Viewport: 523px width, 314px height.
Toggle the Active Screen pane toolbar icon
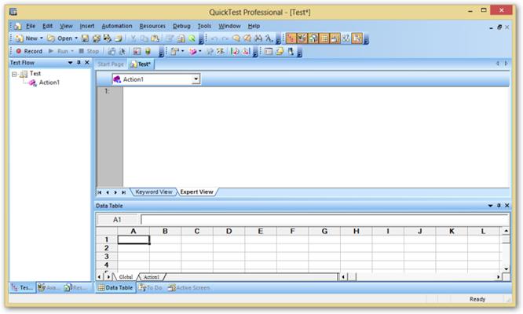(335, 38)
